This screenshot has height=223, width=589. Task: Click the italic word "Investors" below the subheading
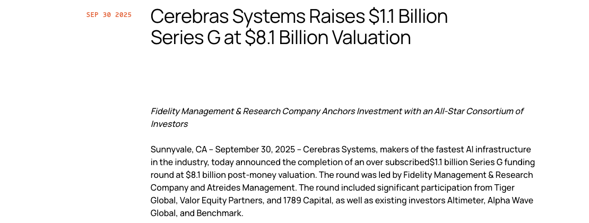[169, 124]
